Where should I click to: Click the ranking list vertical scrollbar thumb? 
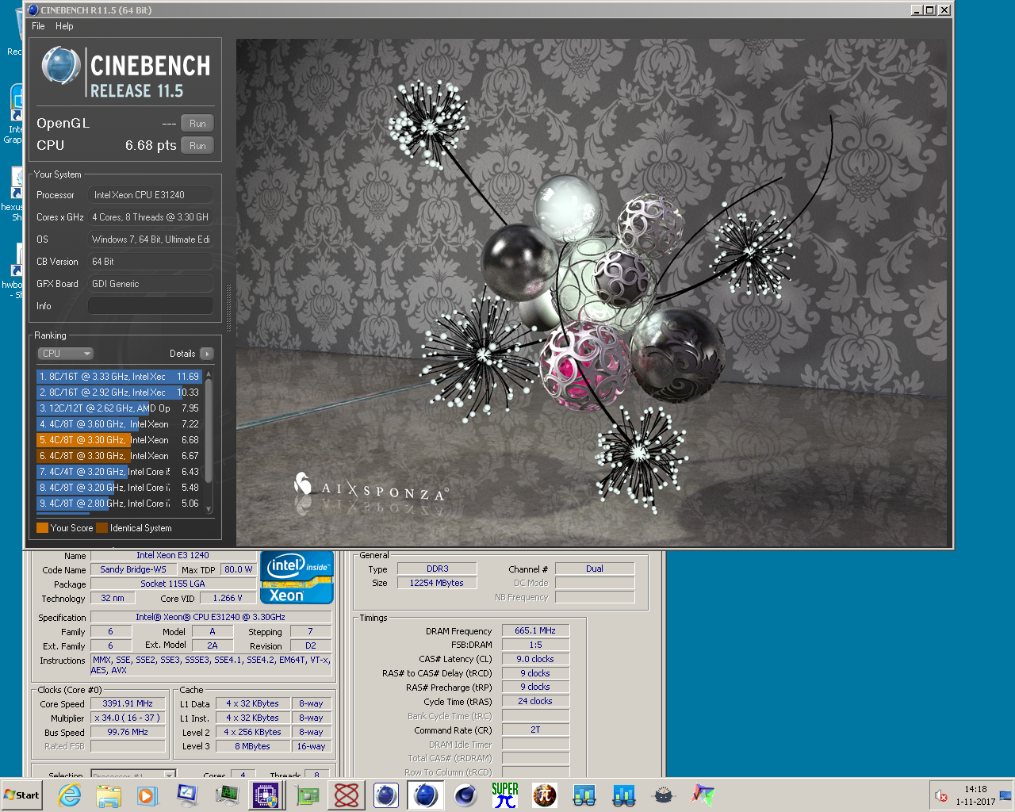[x=209, y=430]
